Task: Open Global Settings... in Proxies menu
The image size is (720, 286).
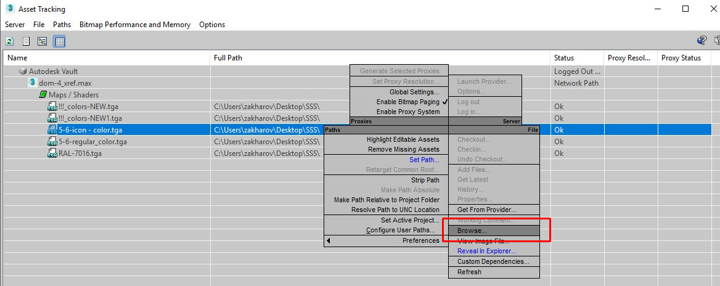Action: 414,92
